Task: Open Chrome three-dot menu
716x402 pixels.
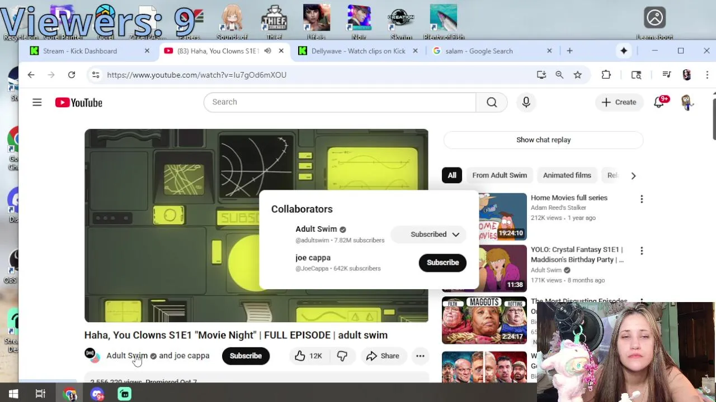Action: 708,75
